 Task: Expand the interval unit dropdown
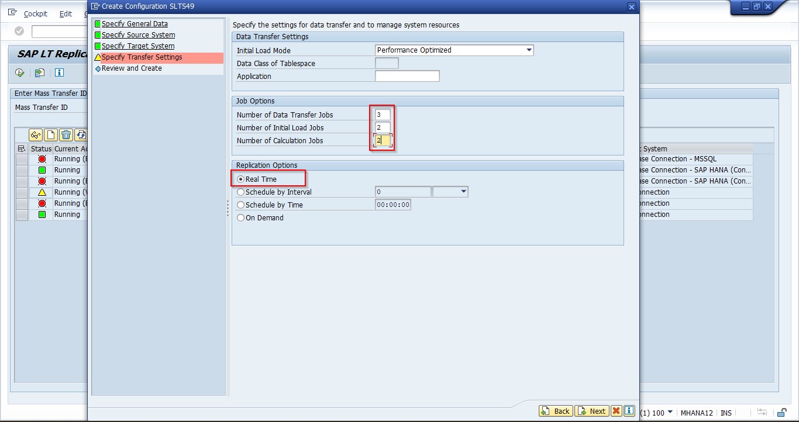pos(464,192)
